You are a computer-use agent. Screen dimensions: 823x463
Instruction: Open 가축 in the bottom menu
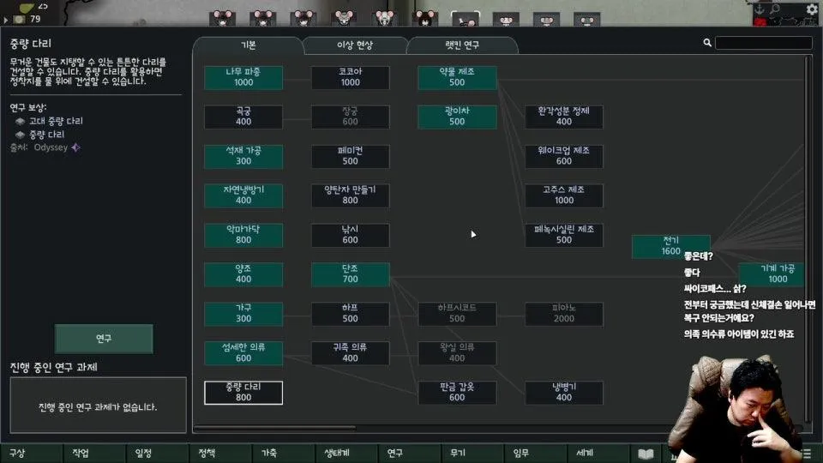click(284, 453)
